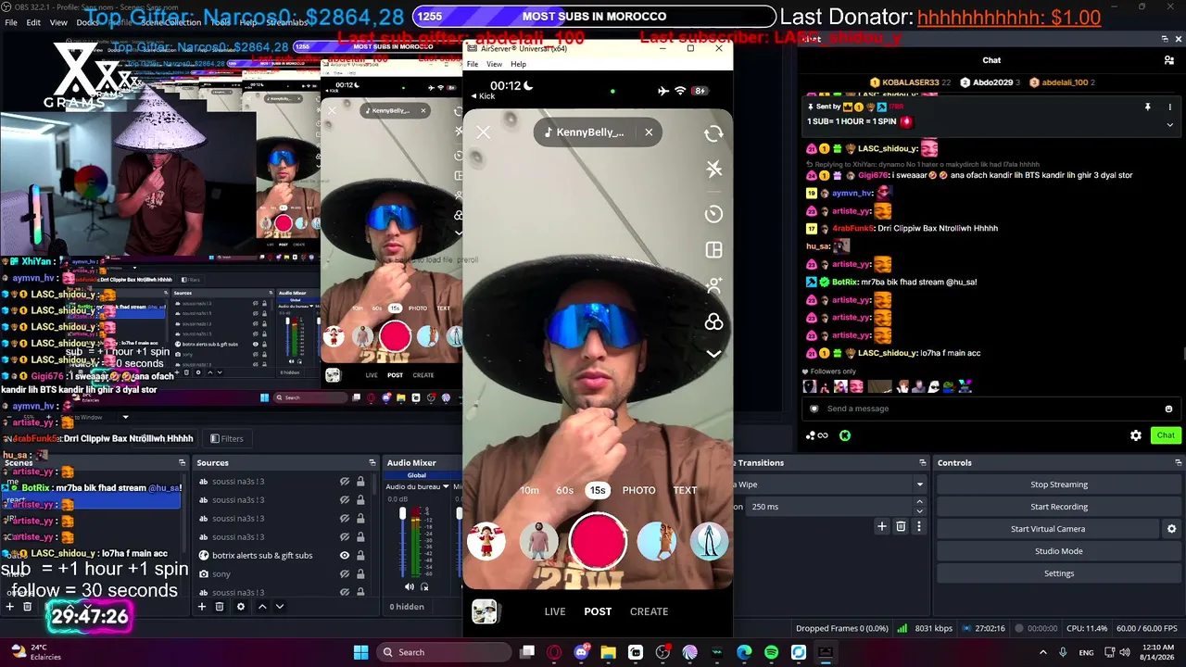This screenshot has height=667, width=1186.
Task: Remove selected source with trash icon
Action: pyautogui.click(x=220, y=607)
